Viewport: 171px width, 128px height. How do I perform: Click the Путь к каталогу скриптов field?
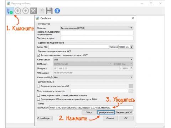tap(99, 91)
